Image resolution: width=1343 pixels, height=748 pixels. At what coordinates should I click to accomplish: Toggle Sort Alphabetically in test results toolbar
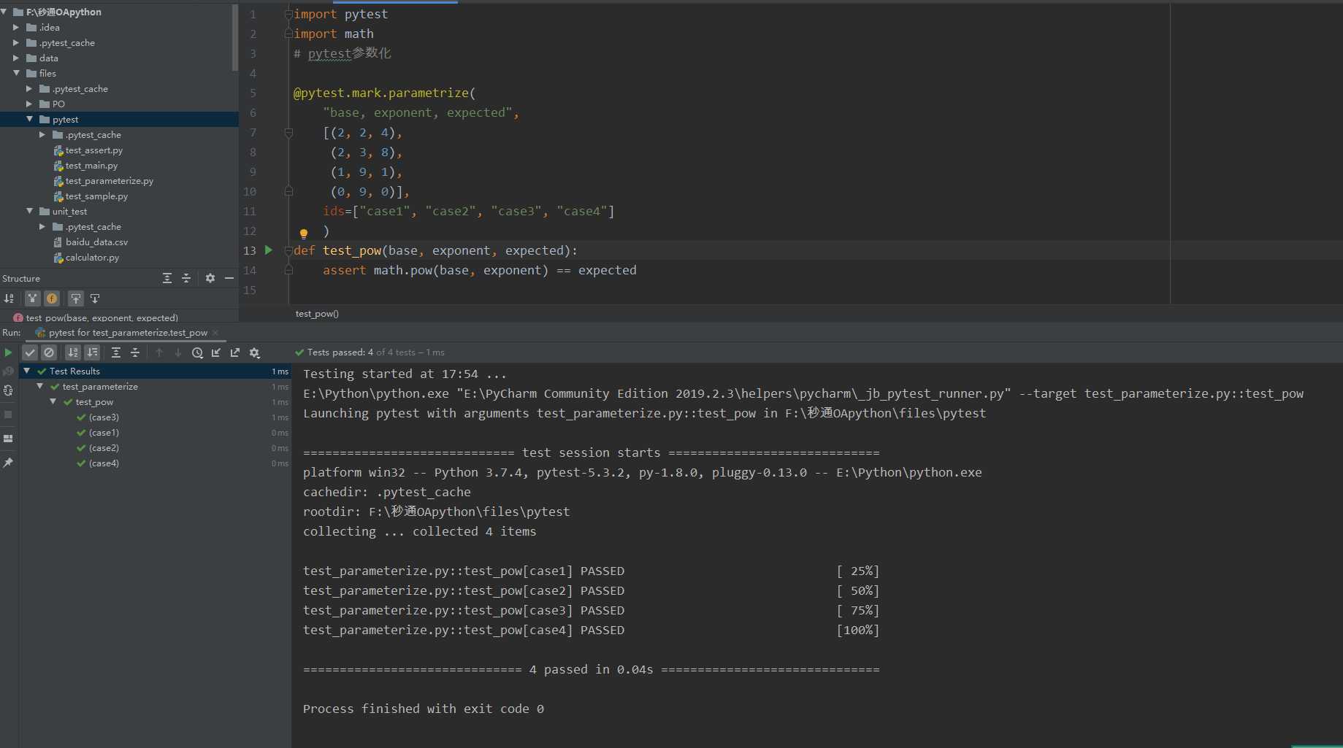point(73,352)
